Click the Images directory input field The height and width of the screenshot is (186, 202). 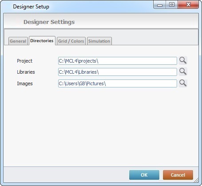click(x=118, y=83)
